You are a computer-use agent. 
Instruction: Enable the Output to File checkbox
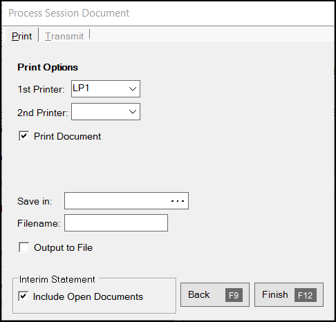click(x=24, y=247)
